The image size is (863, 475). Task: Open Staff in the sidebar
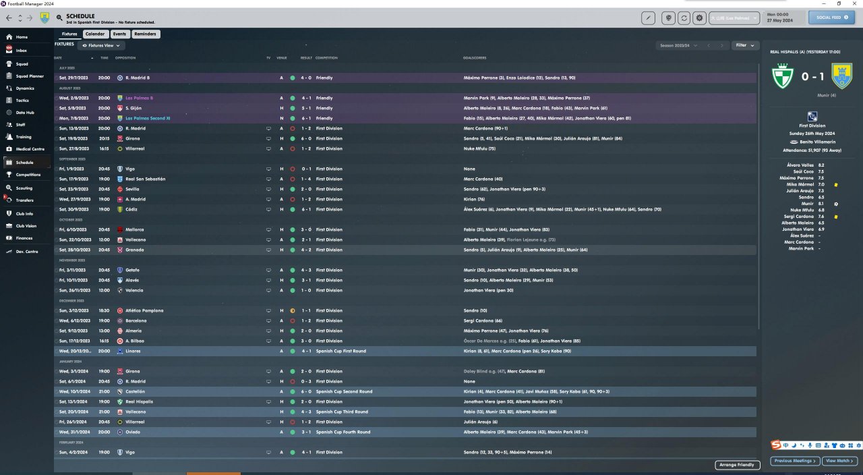coord(26,125)
